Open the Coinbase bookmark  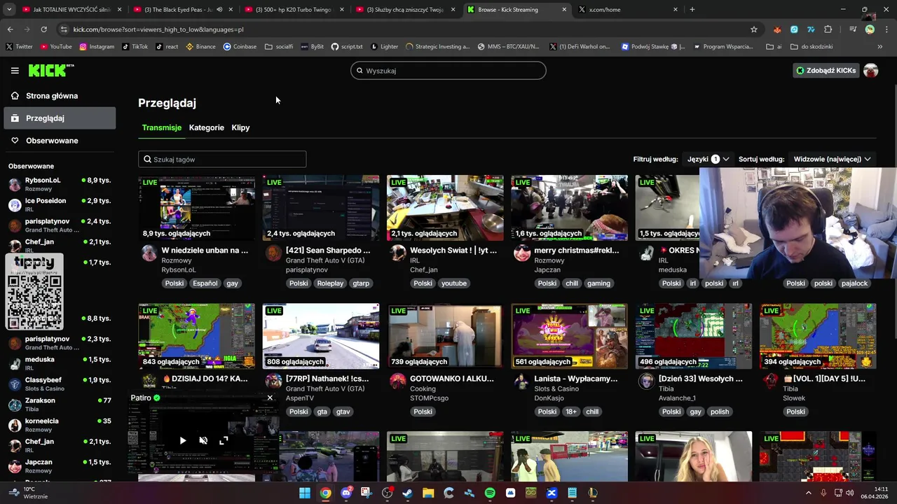point(240,47)
